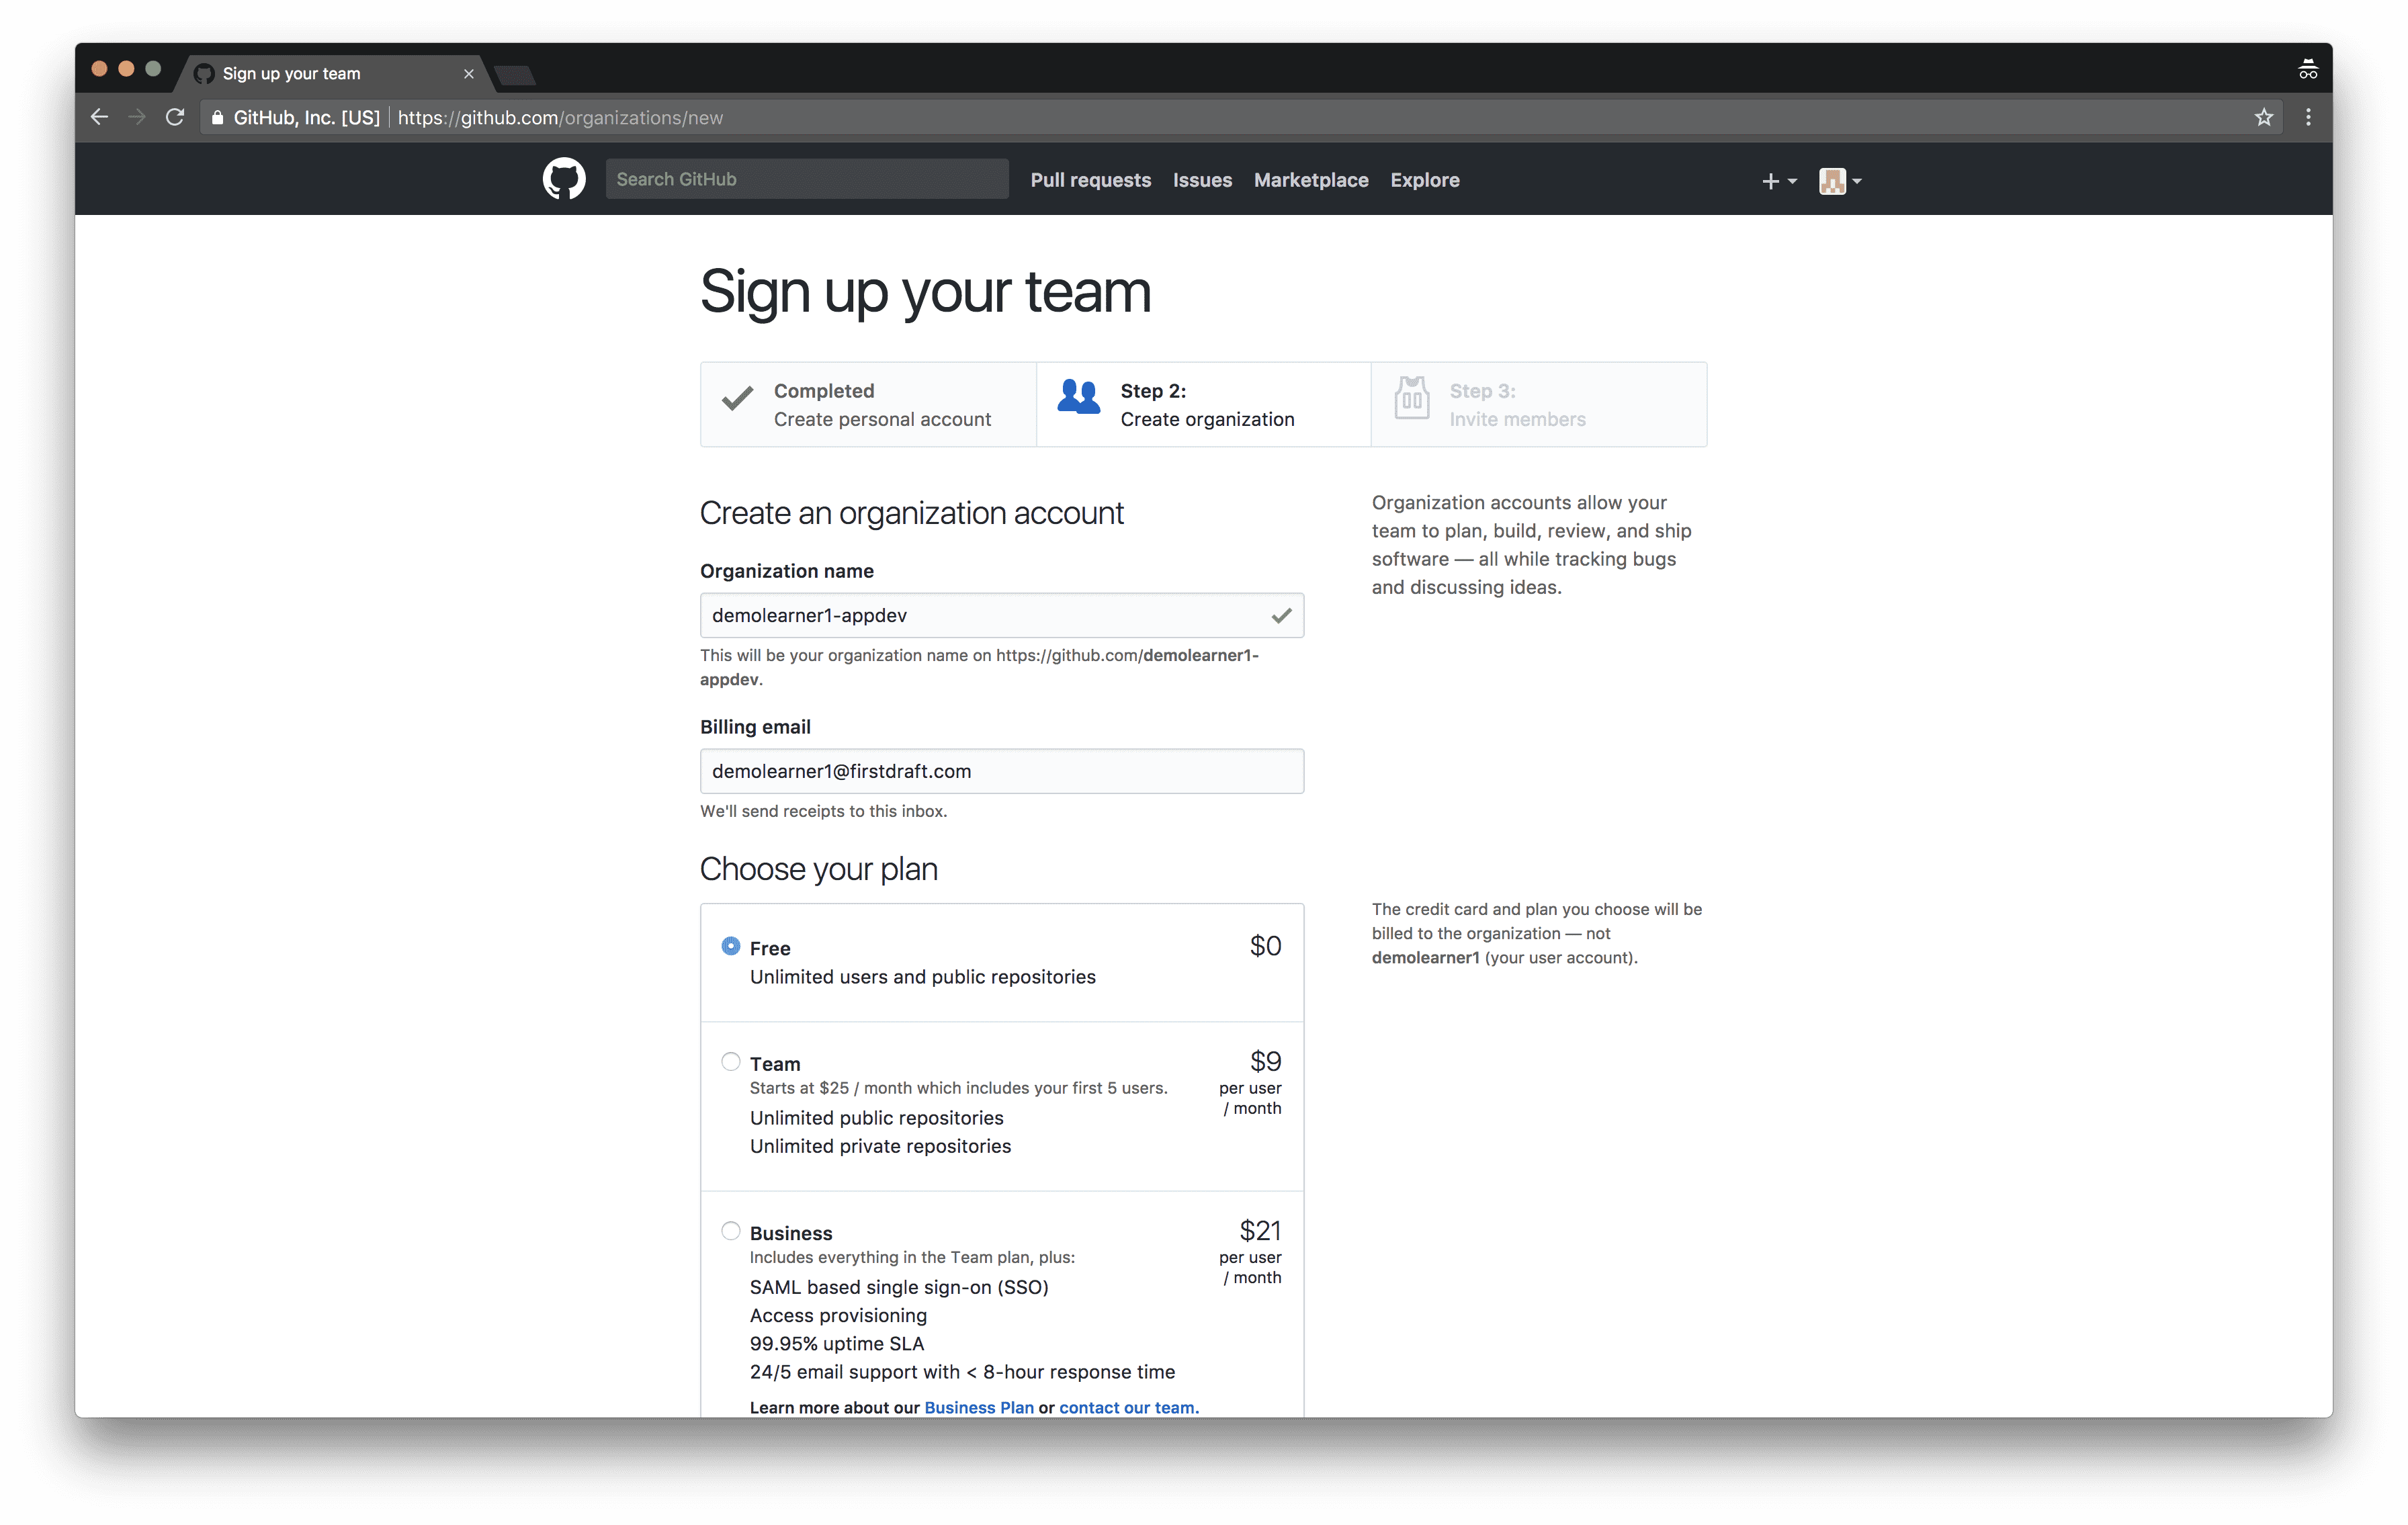Expand the user avatar menu
Viewport: 2408px width, 1525px height.
coord(1841,181)
